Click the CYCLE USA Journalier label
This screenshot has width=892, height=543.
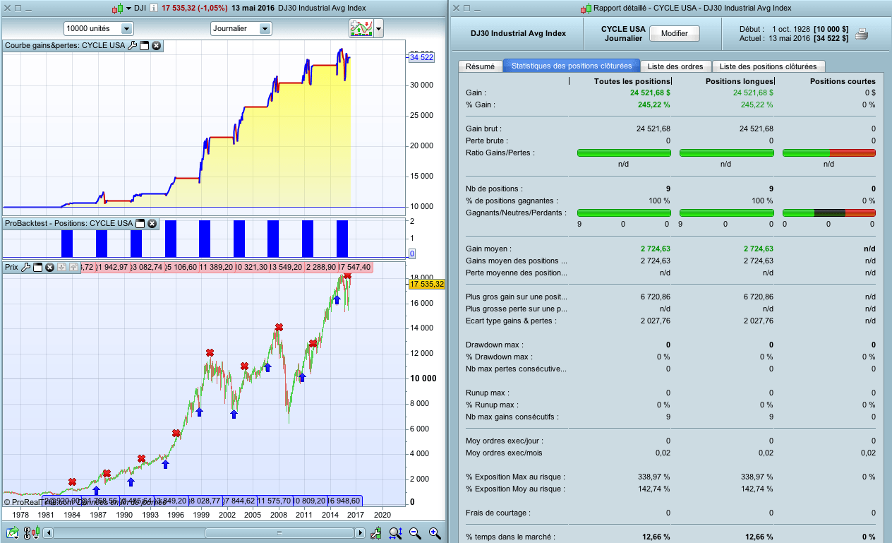[622, 33]
